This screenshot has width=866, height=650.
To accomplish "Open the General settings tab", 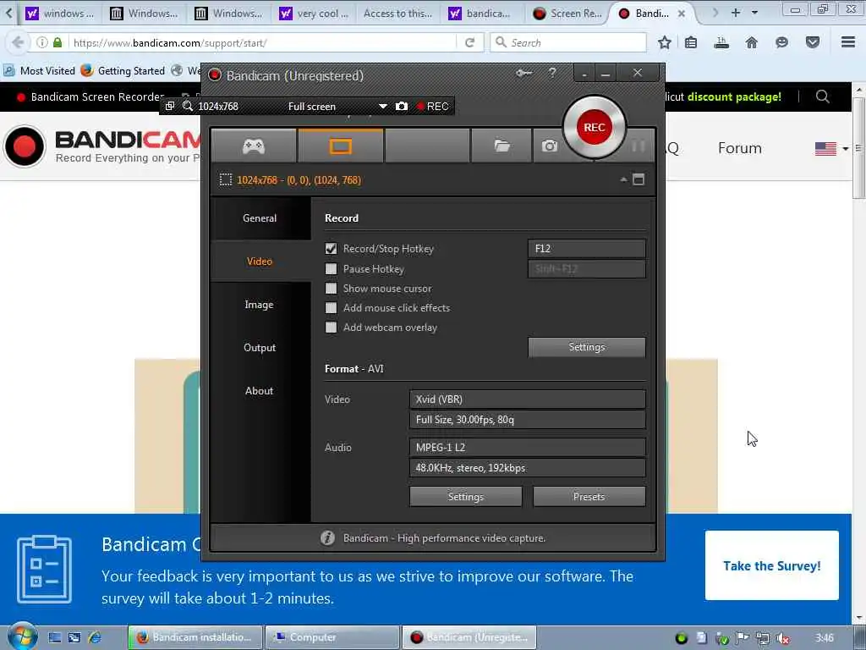I will coord(260,218).
